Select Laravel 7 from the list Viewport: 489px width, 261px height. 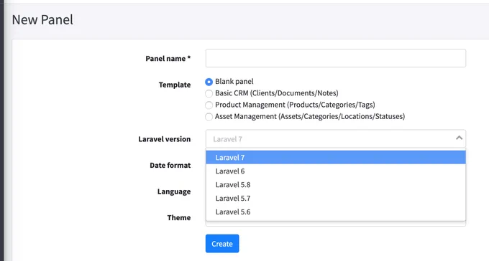click(336, 158)
